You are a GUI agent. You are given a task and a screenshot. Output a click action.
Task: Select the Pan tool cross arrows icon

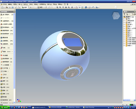(66, 7)
